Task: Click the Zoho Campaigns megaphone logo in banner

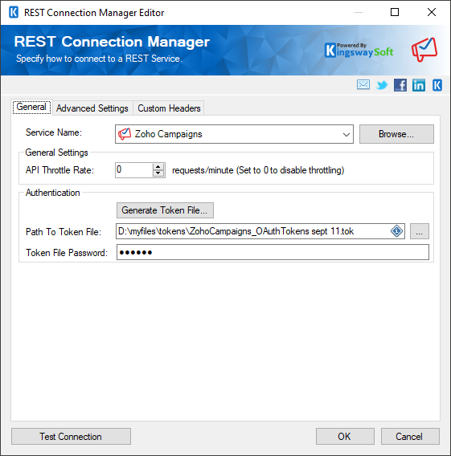Action: 424,50
